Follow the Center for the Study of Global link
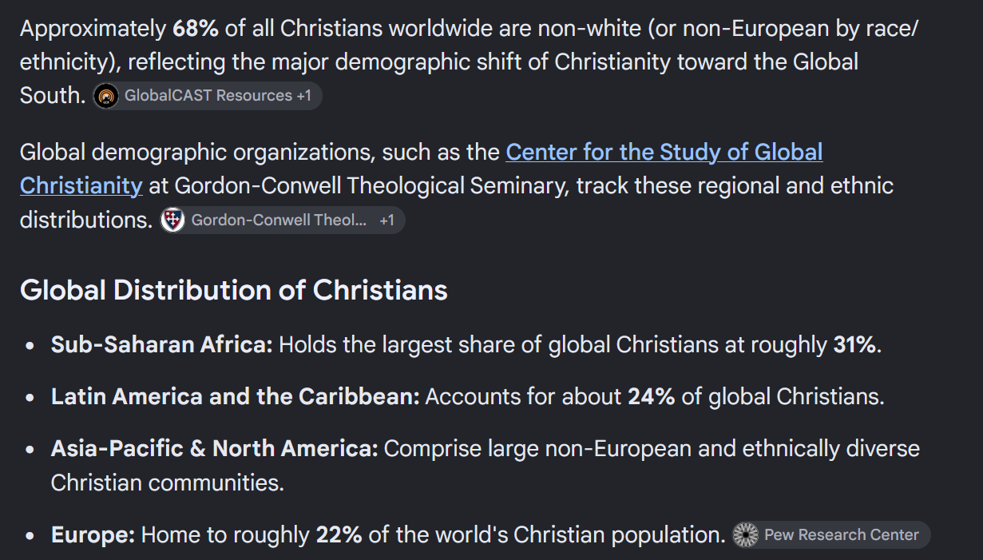The image size is (983, 560). tap(664, 152)
